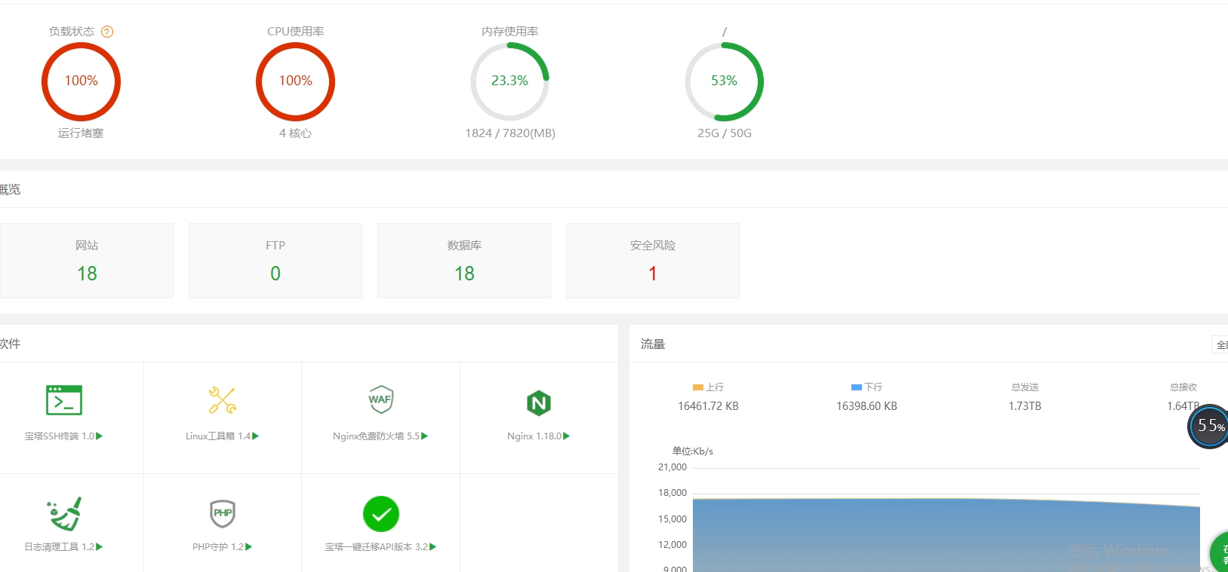The width and height of the screenshot is (1228, 572).
Task: Click play arrow next to 宝塔SSH终端 1.0
Action: coord(100,436)
